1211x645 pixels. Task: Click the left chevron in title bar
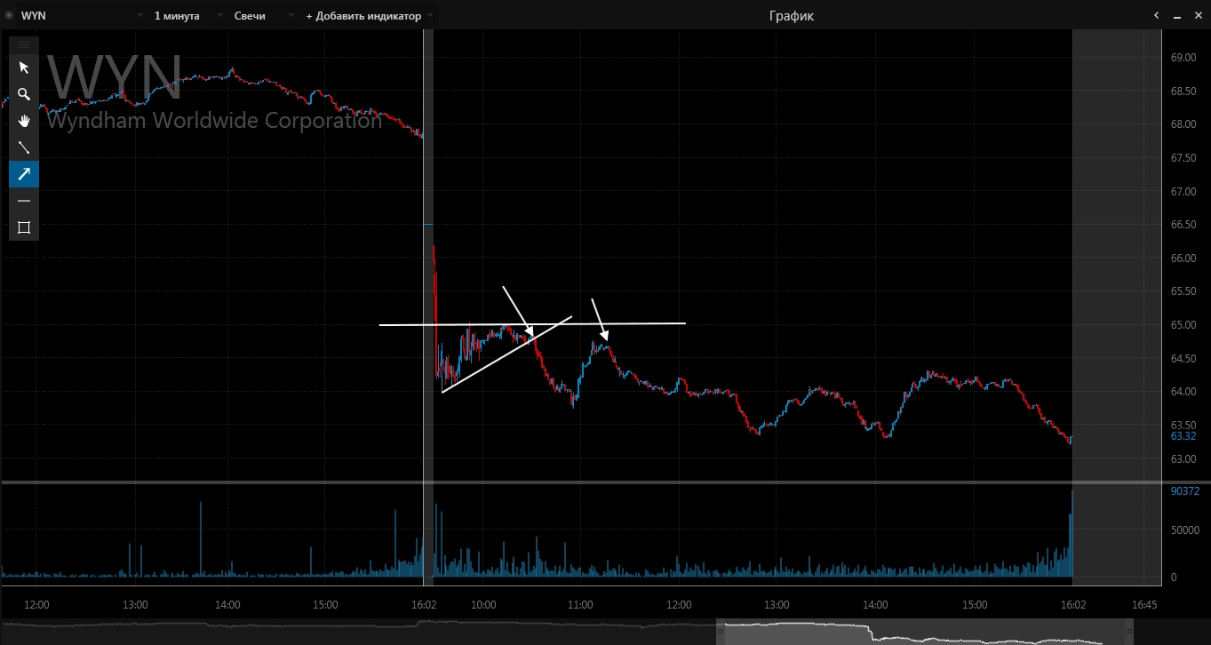pos(1157,15)
